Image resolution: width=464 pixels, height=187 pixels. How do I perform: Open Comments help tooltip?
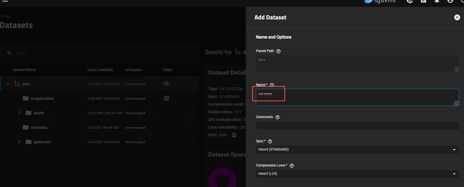[x=277, y=117]
